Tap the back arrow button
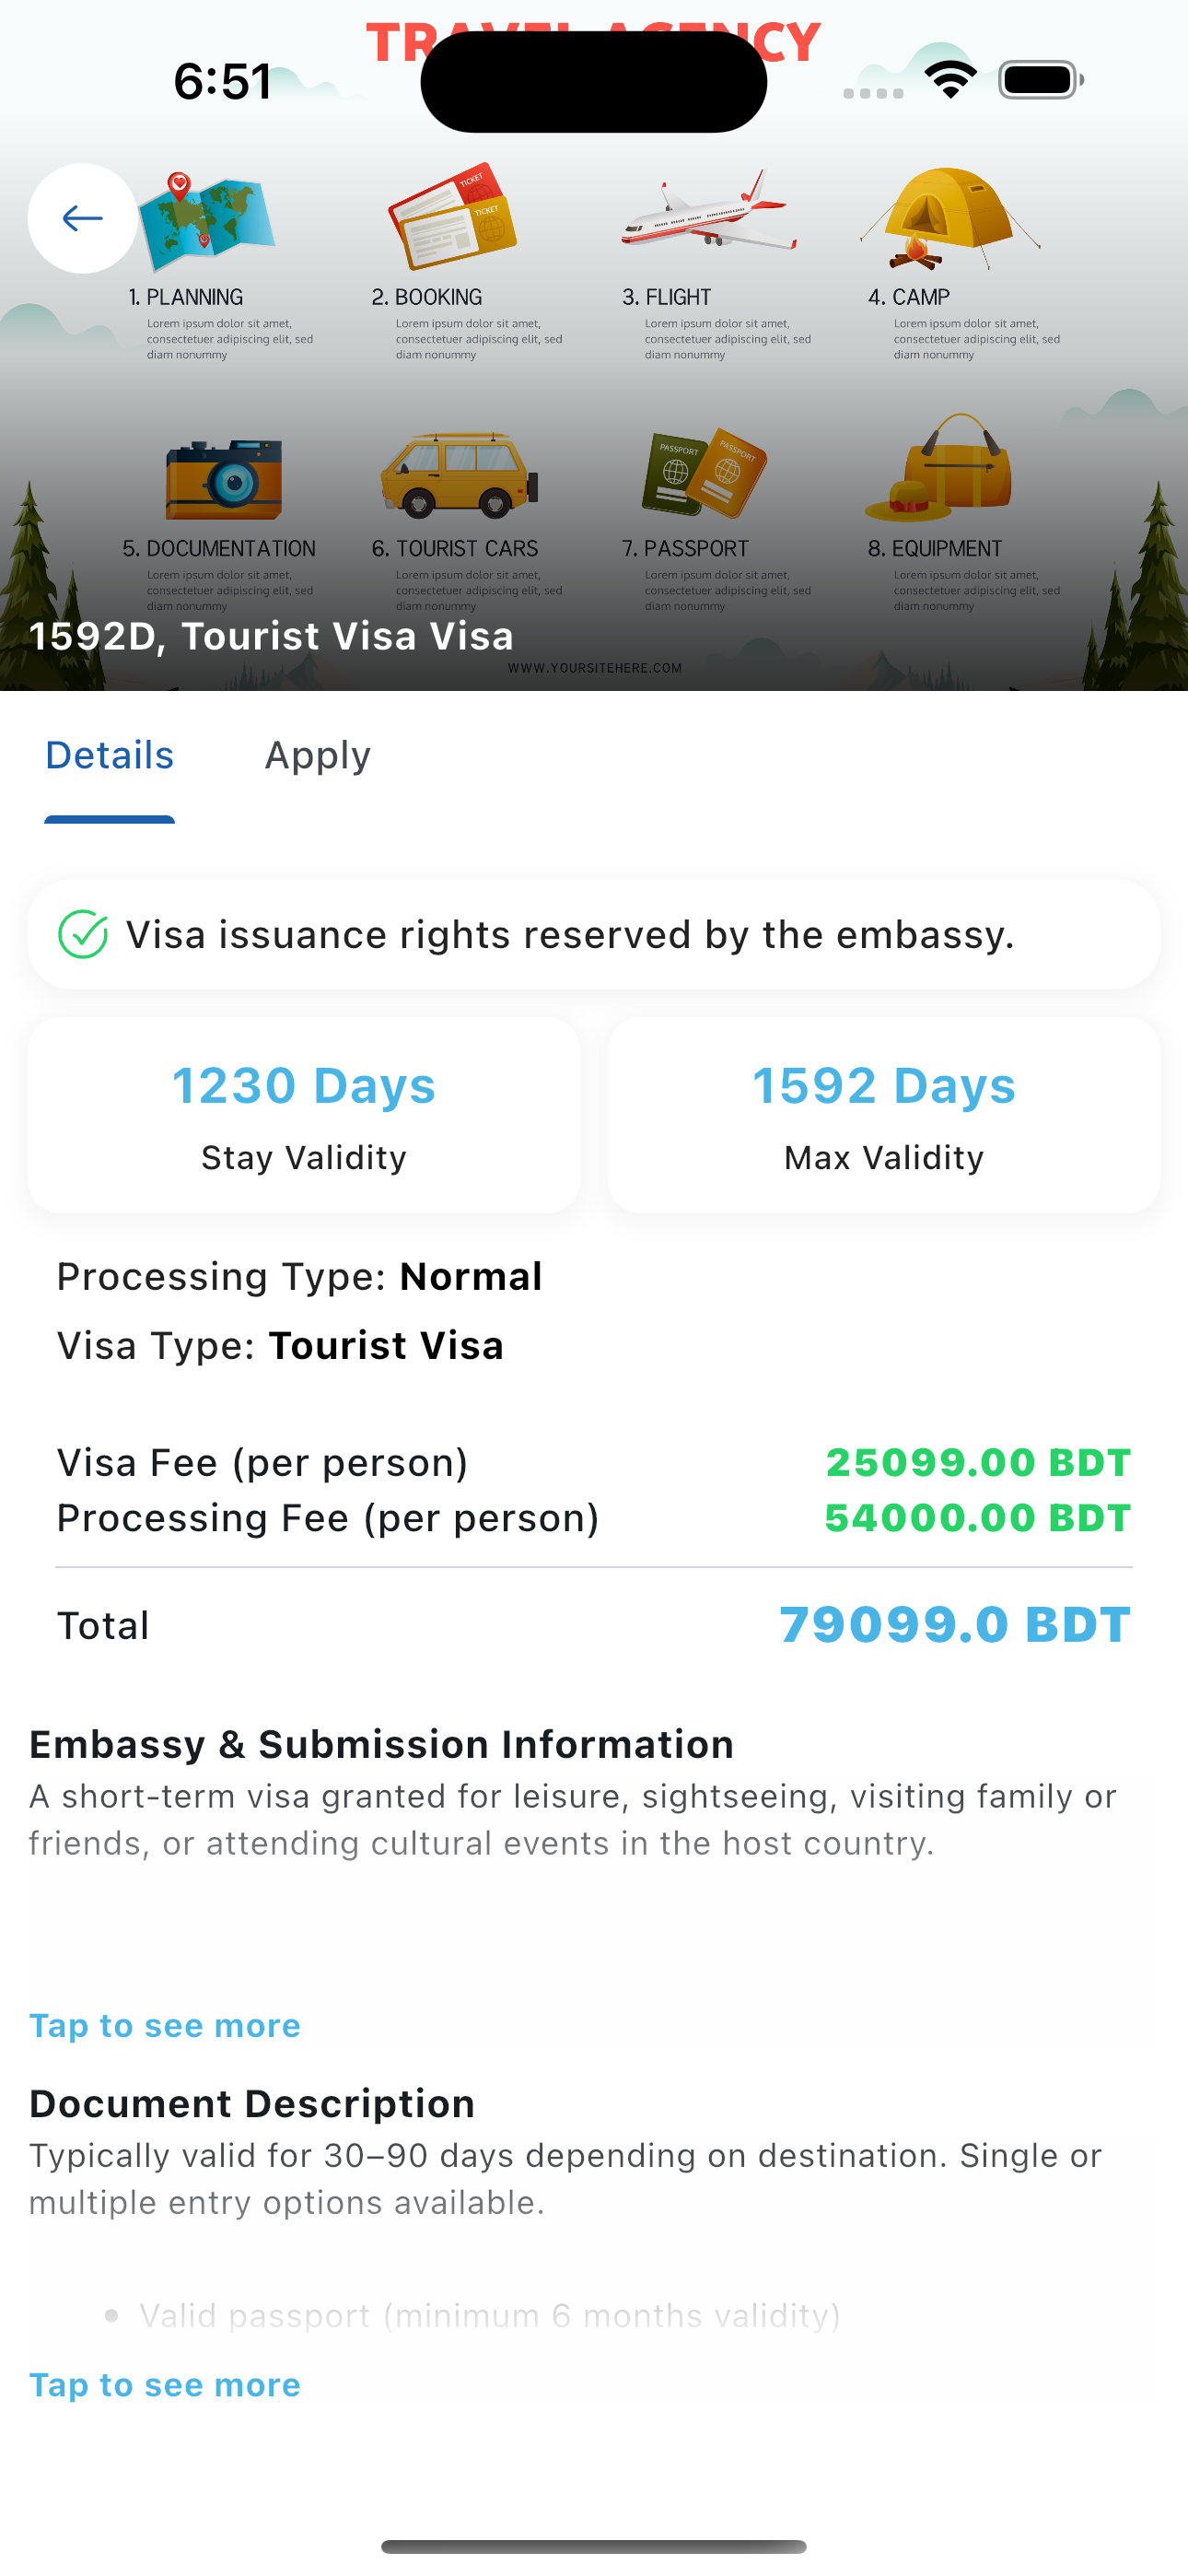The height and width of the screenshot is (2576, 1188). click(82, 218)
